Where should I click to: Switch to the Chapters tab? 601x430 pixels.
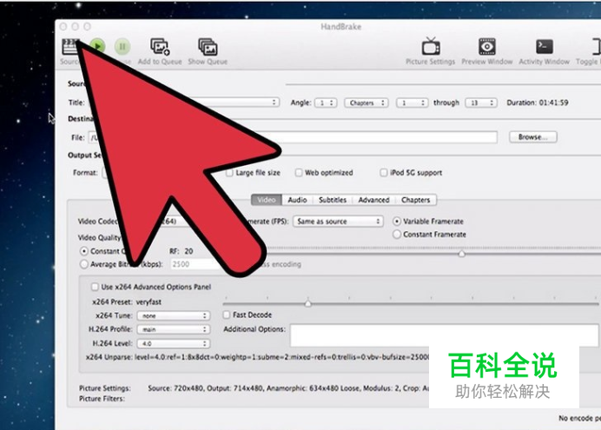pos(415,200)
